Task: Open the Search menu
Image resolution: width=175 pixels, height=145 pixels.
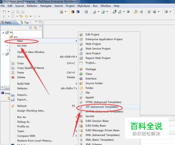Action: tap(59, 6)
